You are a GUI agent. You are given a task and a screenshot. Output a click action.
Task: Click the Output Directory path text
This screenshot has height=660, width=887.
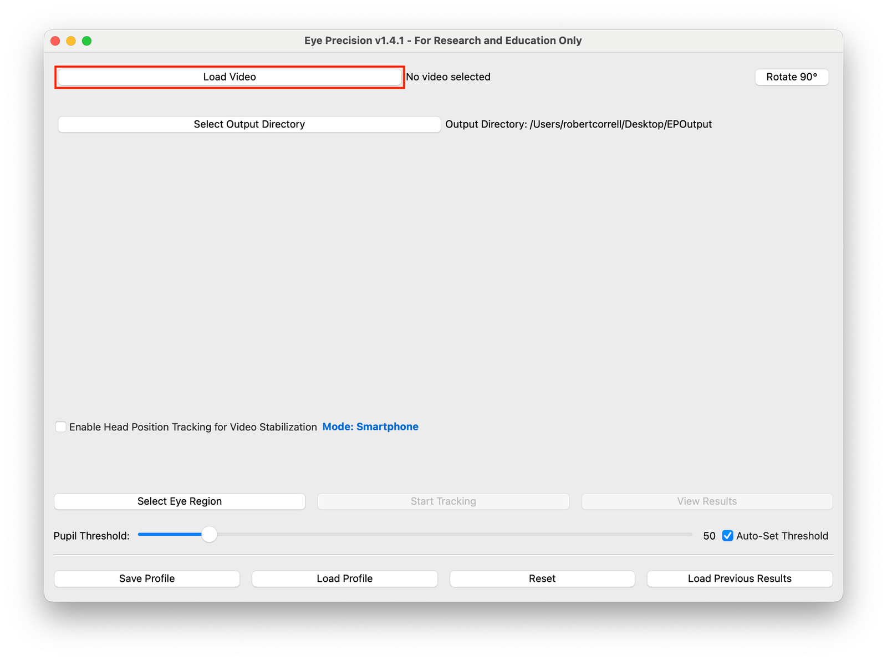click(x=579, y=124)
